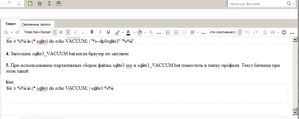Open the highlight color dropdown arrow
Viewport: 299px width, 119px height.
(122, 32)
